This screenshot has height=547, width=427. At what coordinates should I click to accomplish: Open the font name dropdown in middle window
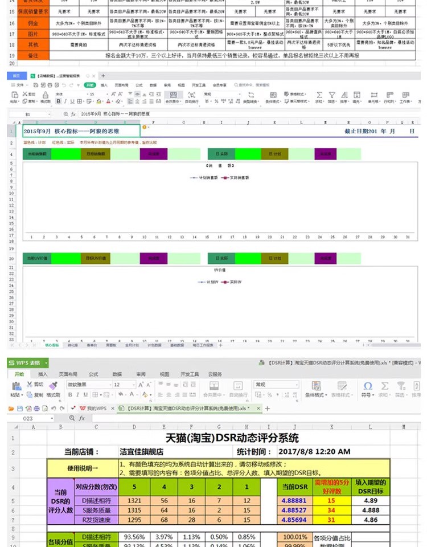[x=88, y=94]
